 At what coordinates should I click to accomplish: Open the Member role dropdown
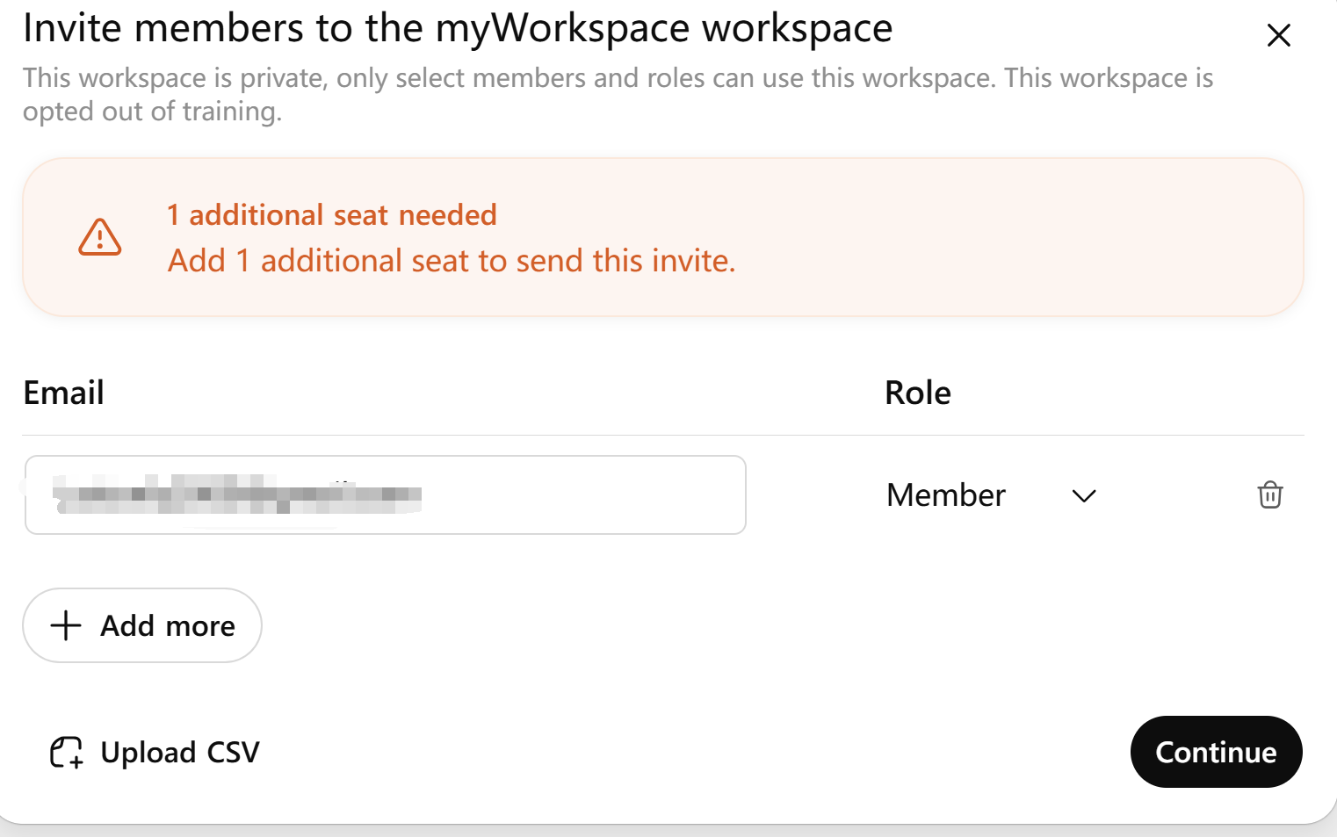992,495
